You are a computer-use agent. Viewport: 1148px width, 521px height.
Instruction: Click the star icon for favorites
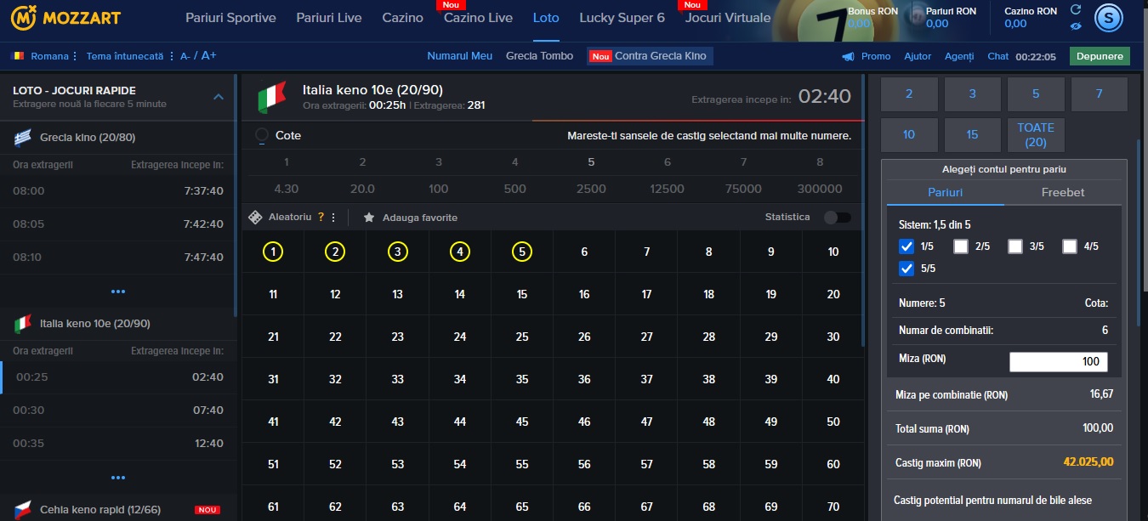coord(369,218)
